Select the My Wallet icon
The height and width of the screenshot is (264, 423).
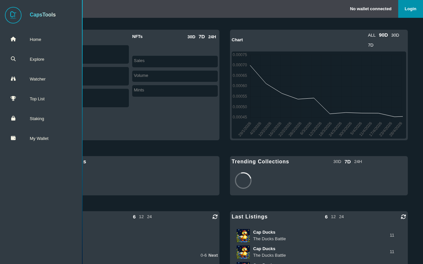(13, 138)
